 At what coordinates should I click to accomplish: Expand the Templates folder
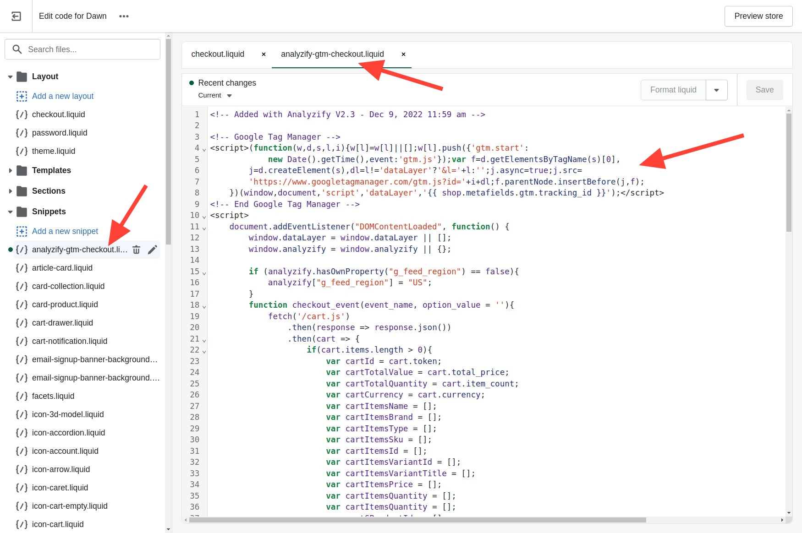(11, 170)
